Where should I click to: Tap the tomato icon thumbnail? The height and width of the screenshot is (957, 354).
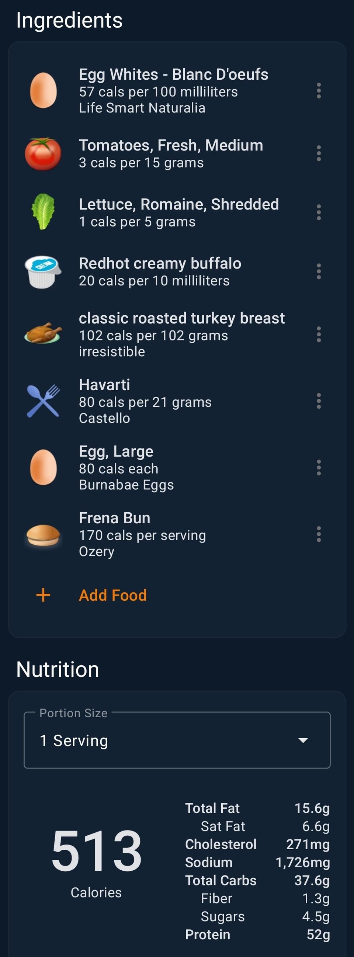(x=43, y=154)
